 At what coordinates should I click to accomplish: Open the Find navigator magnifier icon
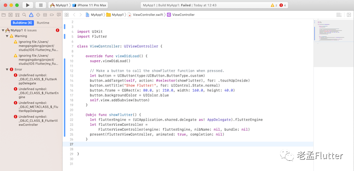pyautogui.click(x=24, y=15)
